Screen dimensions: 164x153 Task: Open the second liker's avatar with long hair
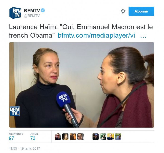click(65, 137)
